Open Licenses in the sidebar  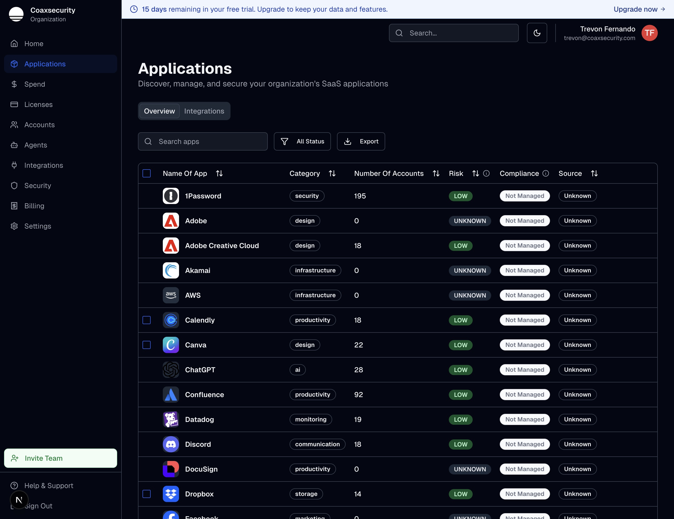click(x=38, y=104)
